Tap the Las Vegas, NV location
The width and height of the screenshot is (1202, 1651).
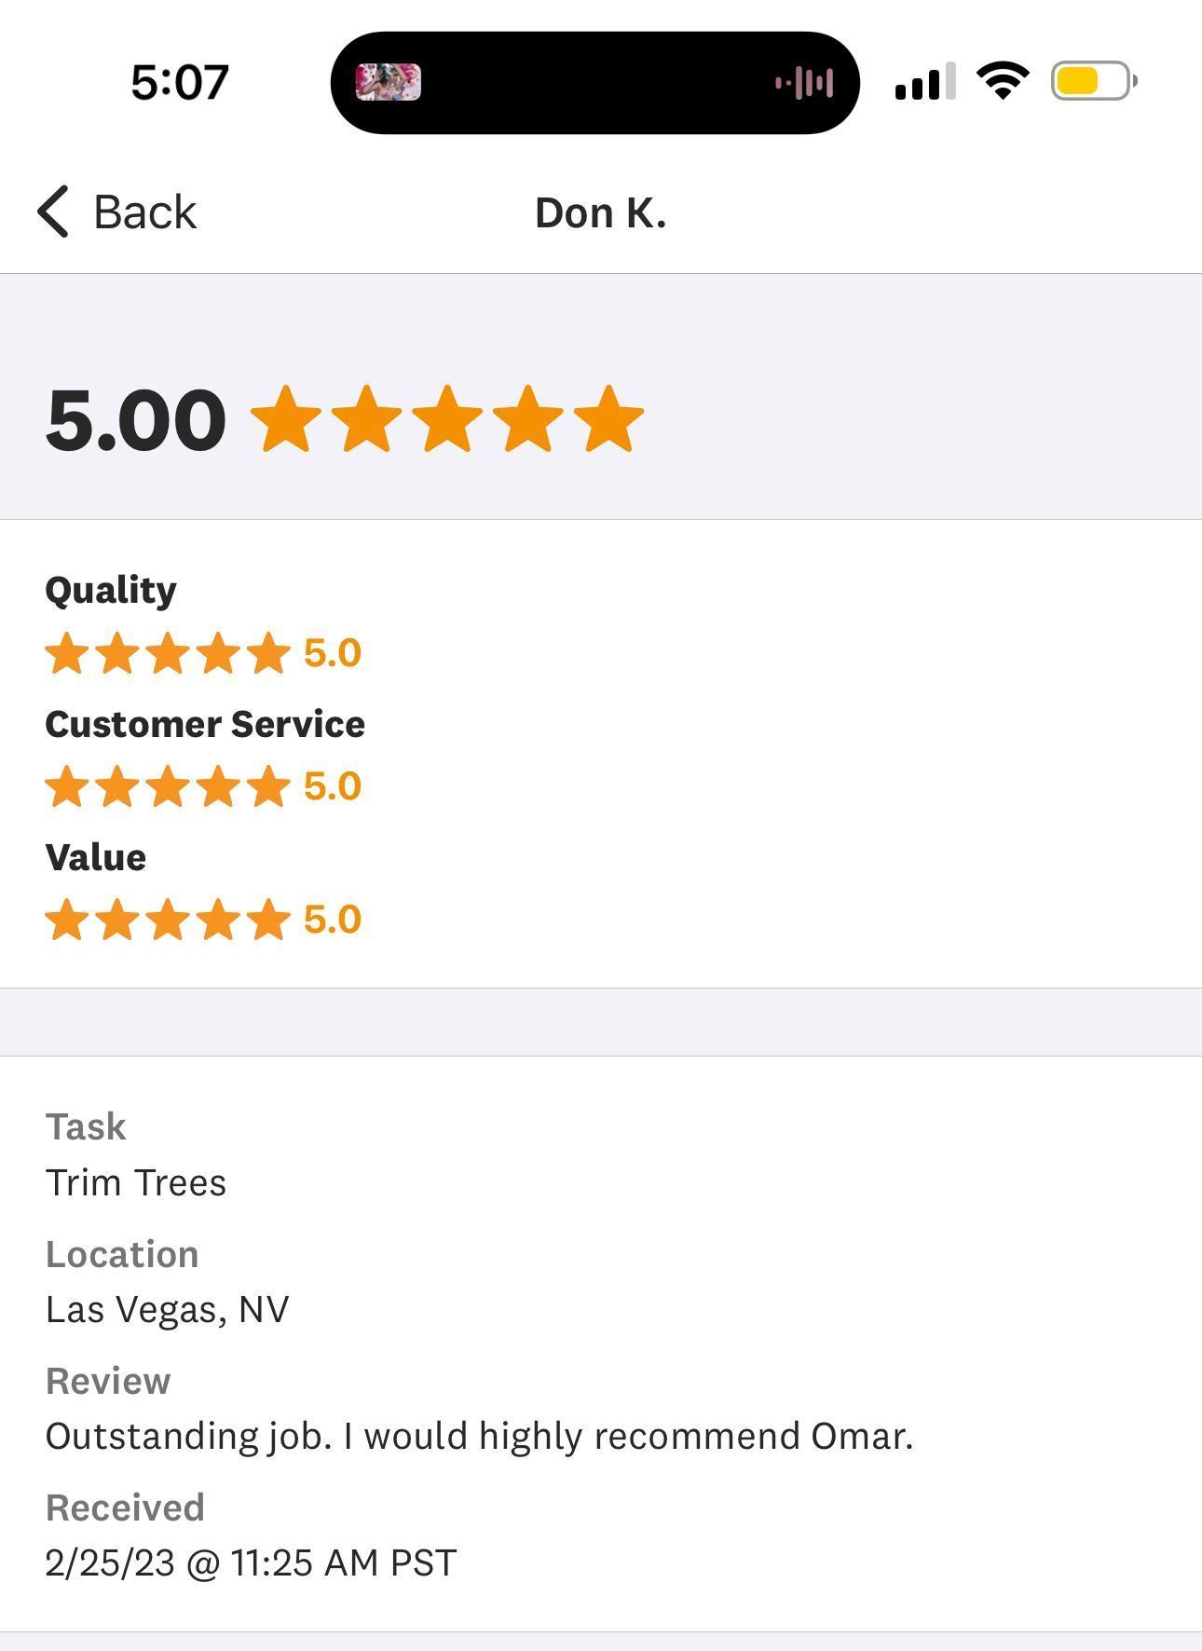click(168, 1309)
